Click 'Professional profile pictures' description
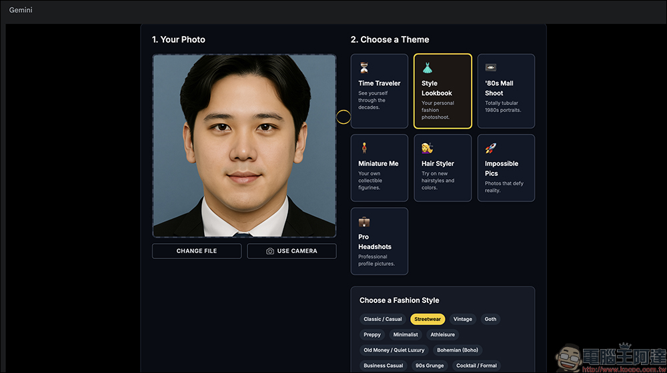Screen dimensions: 667x373 click(x=376, y=260)
